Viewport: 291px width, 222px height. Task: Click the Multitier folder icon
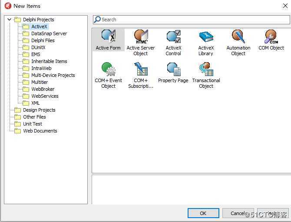pyautogui.click(x=26, y=82)
